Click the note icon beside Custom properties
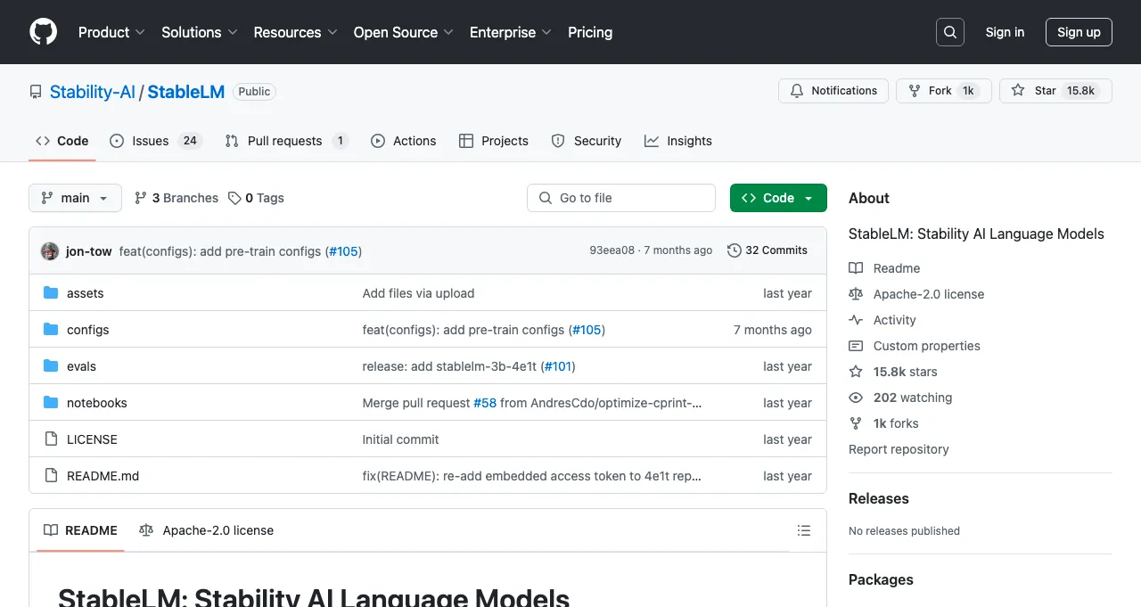The width and height of the screenshot is (1141, 607). (x=856, y=346)
